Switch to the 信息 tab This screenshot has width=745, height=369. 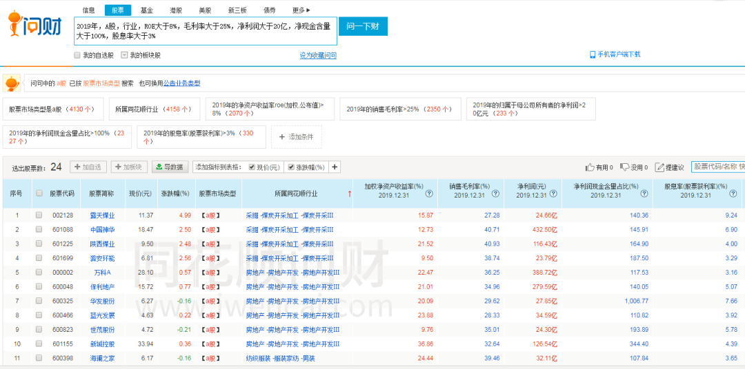click(88, 10)
